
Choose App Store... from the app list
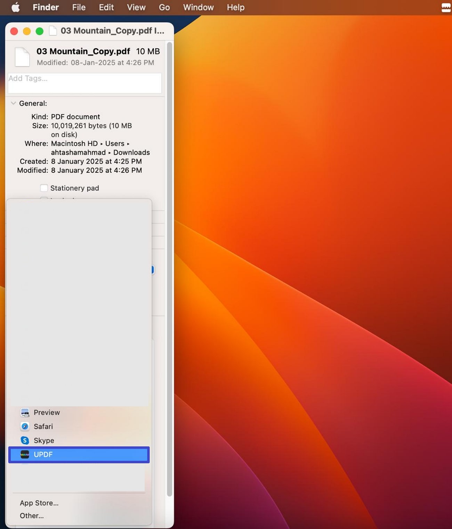coord(39,503)
